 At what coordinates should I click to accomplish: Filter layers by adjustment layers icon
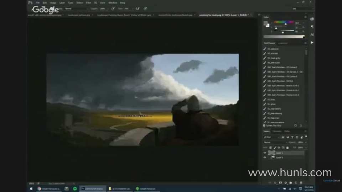[288, 137]
